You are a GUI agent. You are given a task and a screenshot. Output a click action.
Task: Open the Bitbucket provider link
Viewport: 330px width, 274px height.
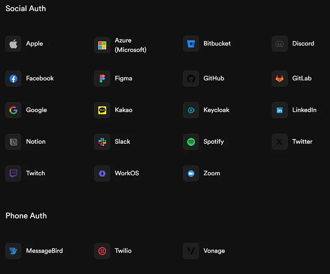point(217,44)
